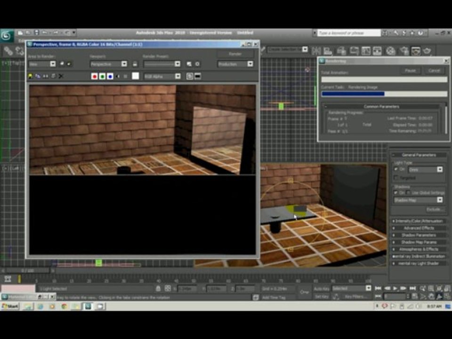Open the Create Selection Set dropdown
Screen dimensions: 452x339
(288, 49)
